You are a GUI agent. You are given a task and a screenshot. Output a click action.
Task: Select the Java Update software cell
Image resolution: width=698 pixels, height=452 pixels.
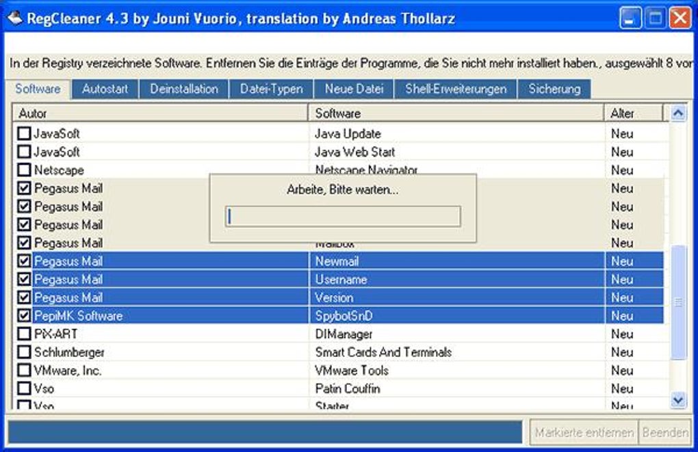pos(348,133)
